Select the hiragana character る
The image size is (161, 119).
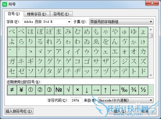click(40, 42)
